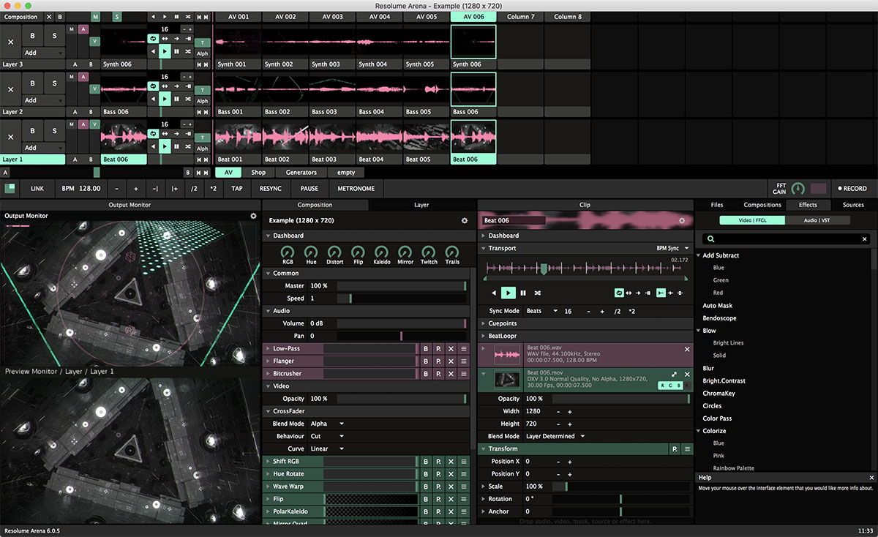Screen dimensions: 878x537
Task: Switch to the Sources tab
Action: [852, 205]
